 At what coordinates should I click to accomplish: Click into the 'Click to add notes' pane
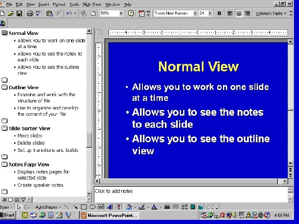pyautogui.click(x=191, y=194)
